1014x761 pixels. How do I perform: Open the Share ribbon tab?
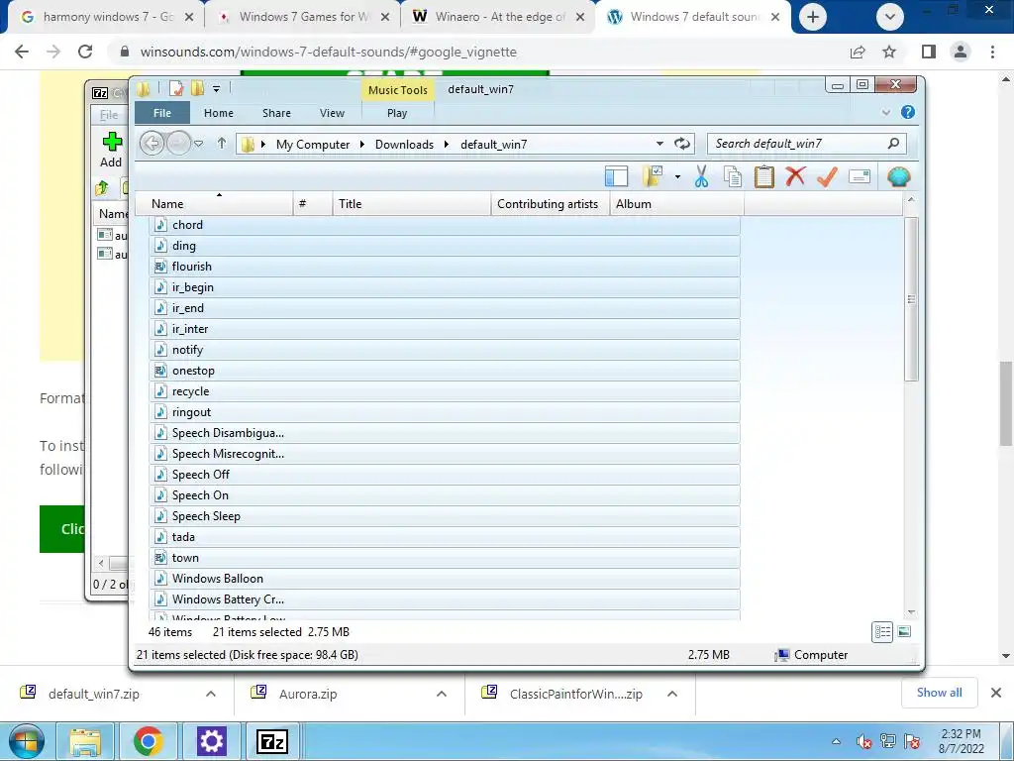click(x=276, y=113)
